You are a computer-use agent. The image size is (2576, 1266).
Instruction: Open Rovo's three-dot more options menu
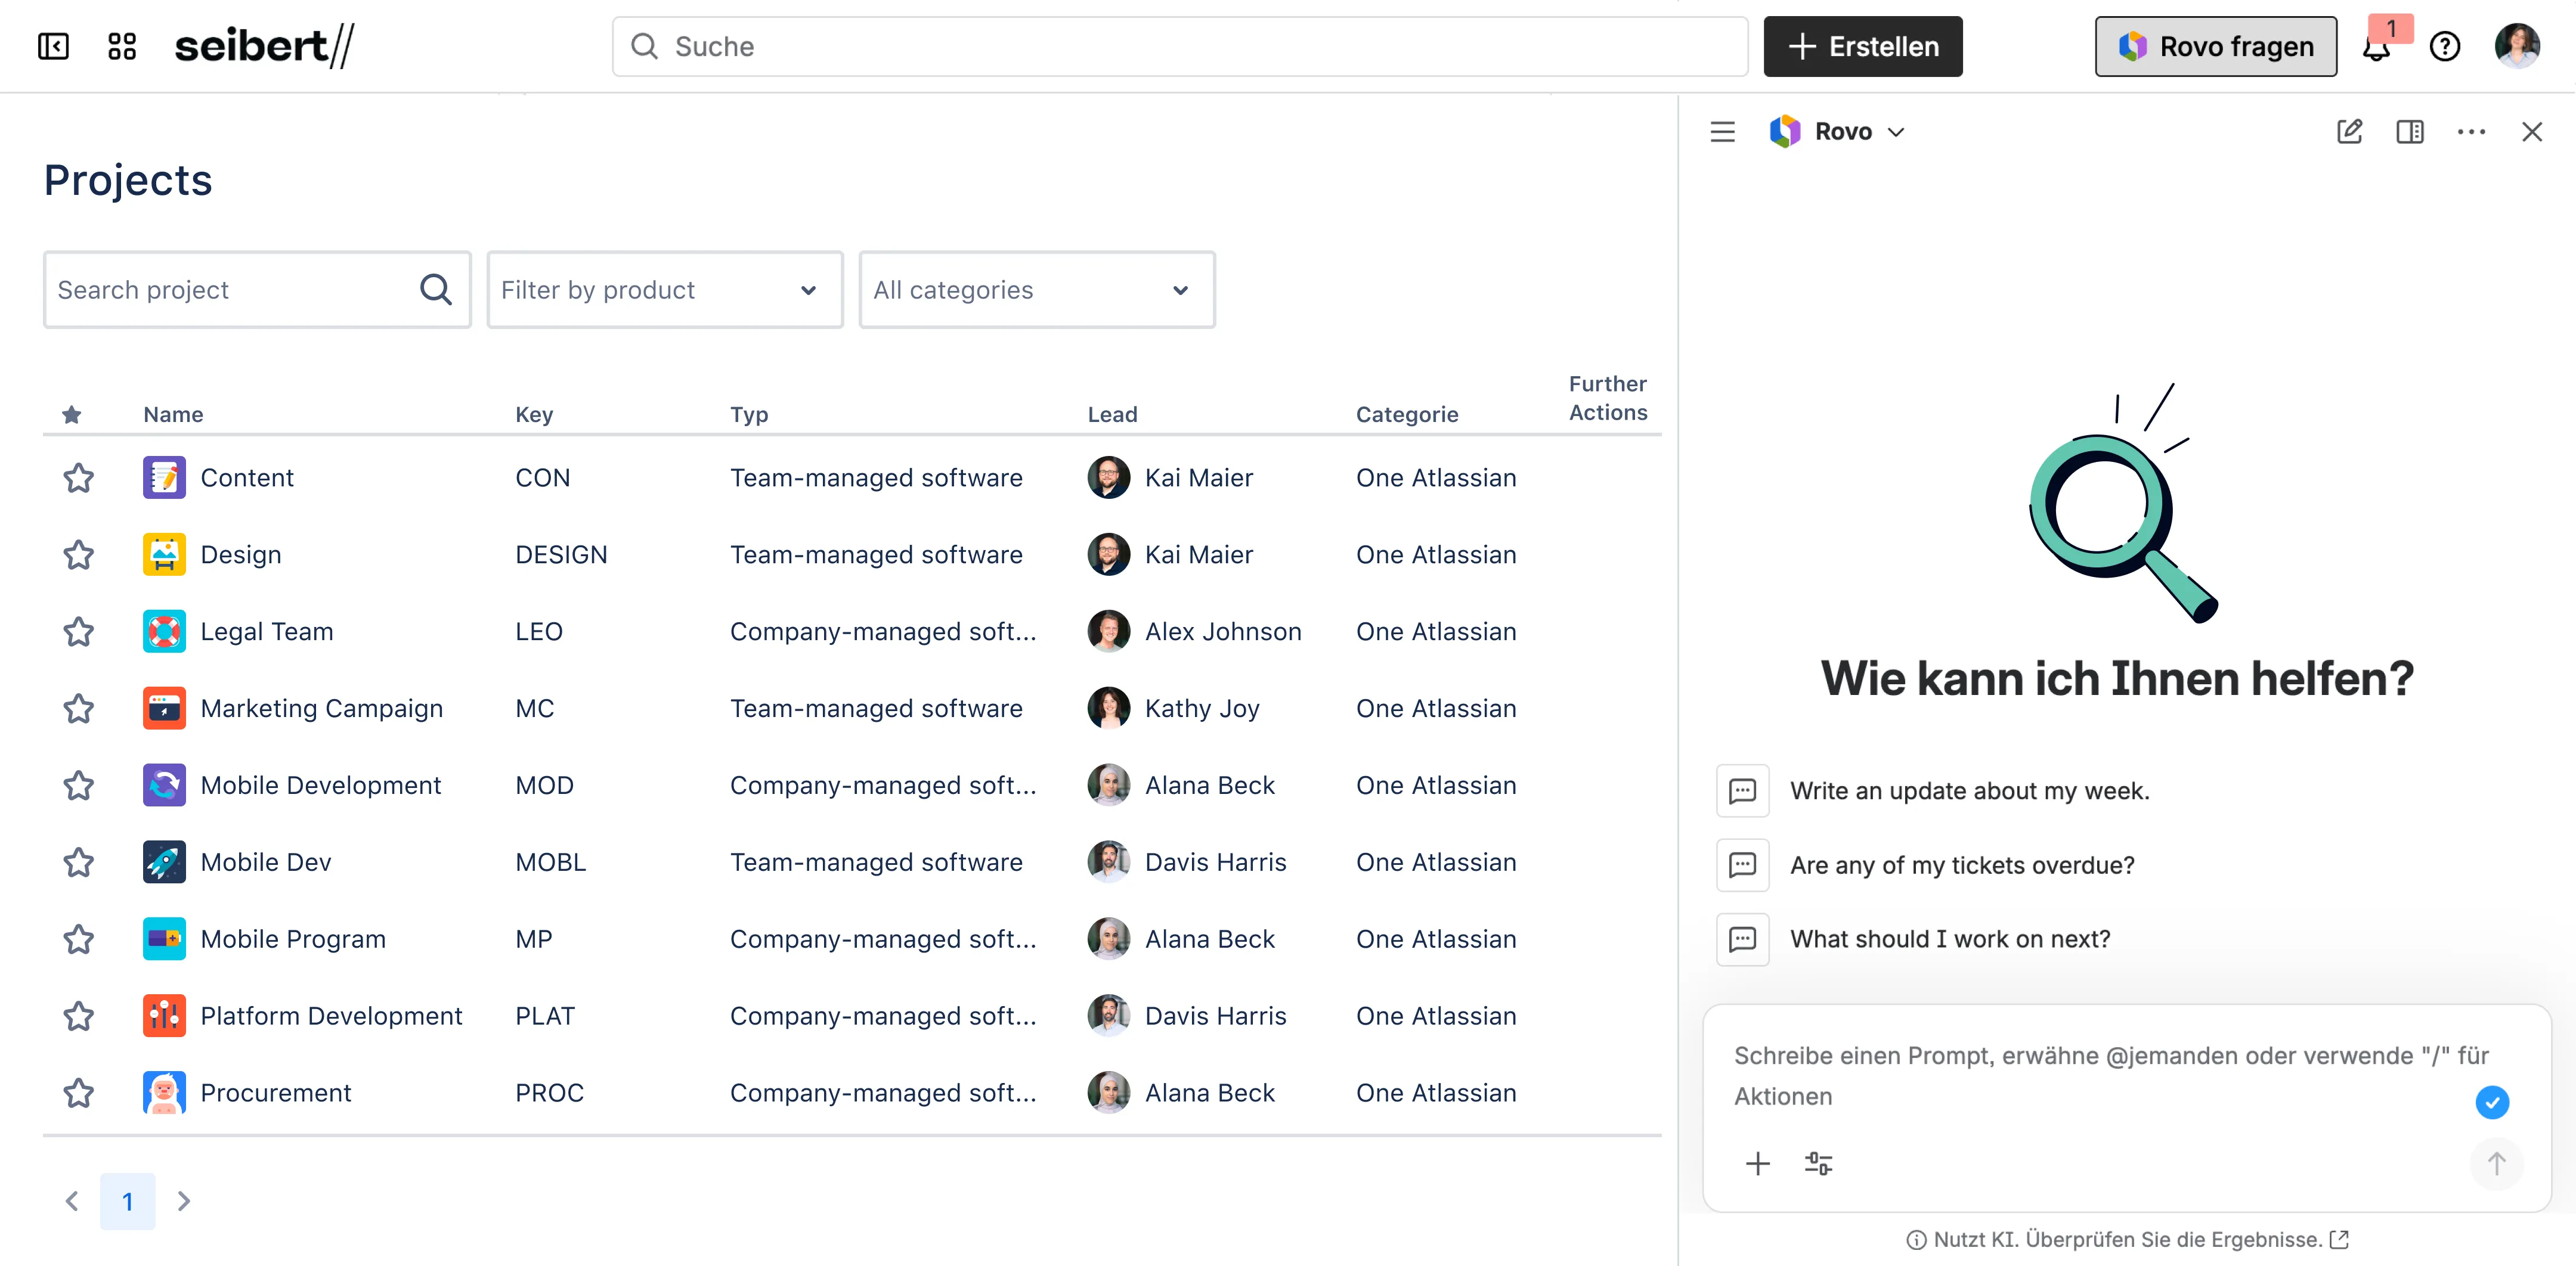point(2471,131)
